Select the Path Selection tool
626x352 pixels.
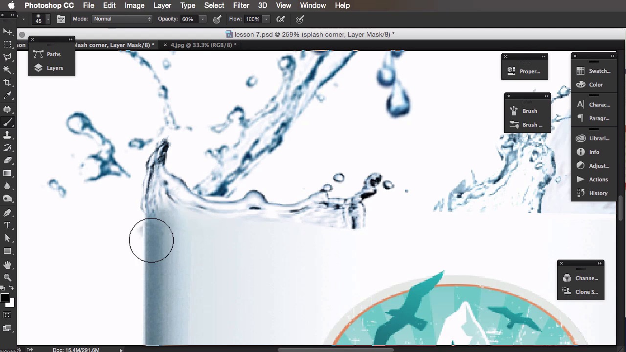pyautogui.click(x=7, y=238)
